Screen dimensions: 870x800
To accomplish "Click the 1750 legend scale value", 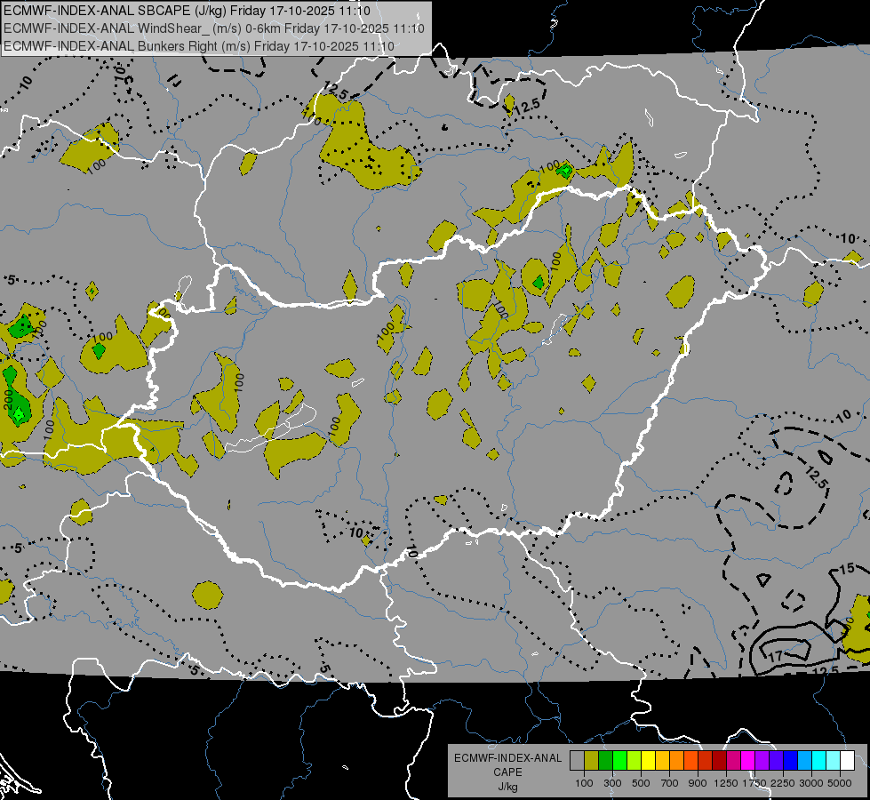I will [x=754, y=783].
